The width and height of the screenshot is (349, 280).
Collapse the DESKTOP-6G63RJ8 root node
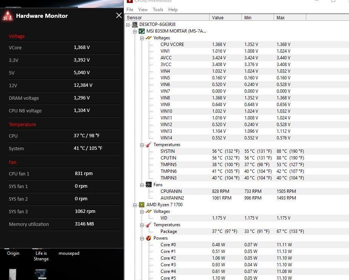pyautogui.click(x=128, y=24)
